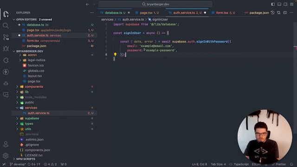Expand the utils folder
Screen dimensions: 297x167
pos(17,129)
